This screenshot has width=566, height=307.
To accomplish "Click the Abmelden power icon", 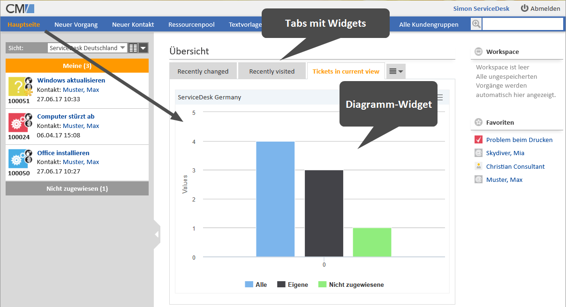I will pos(524,8).
